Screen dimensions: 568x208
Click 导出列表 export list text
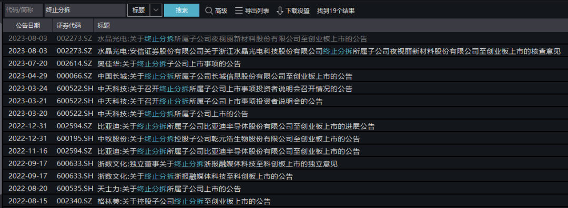click(257, 10)
